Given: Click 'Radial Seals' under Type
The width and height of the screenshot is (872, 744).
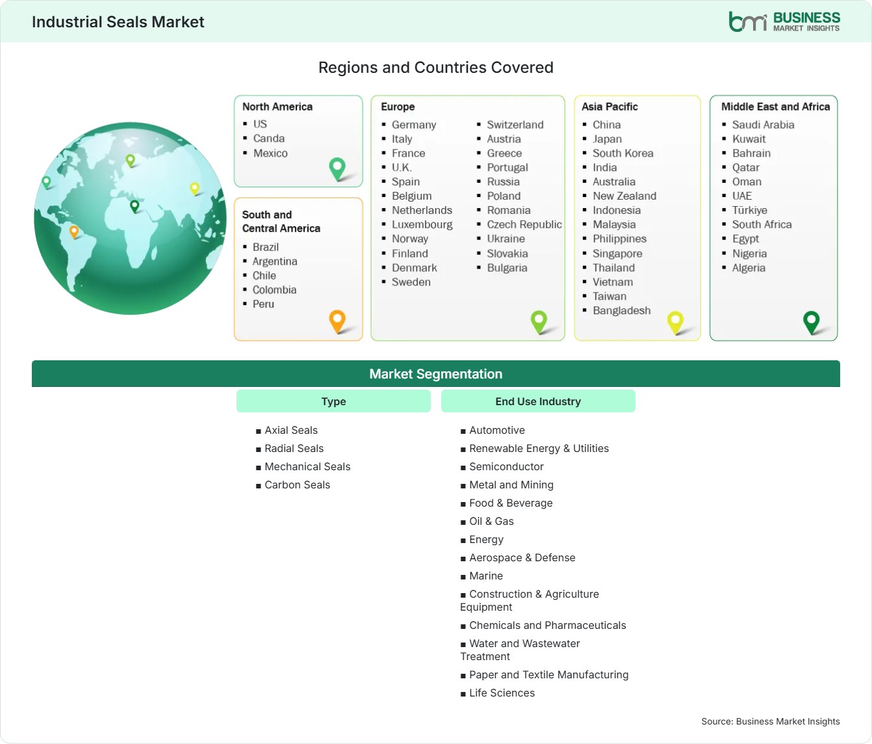Looking at the screenshot, I should coord(294,449).
